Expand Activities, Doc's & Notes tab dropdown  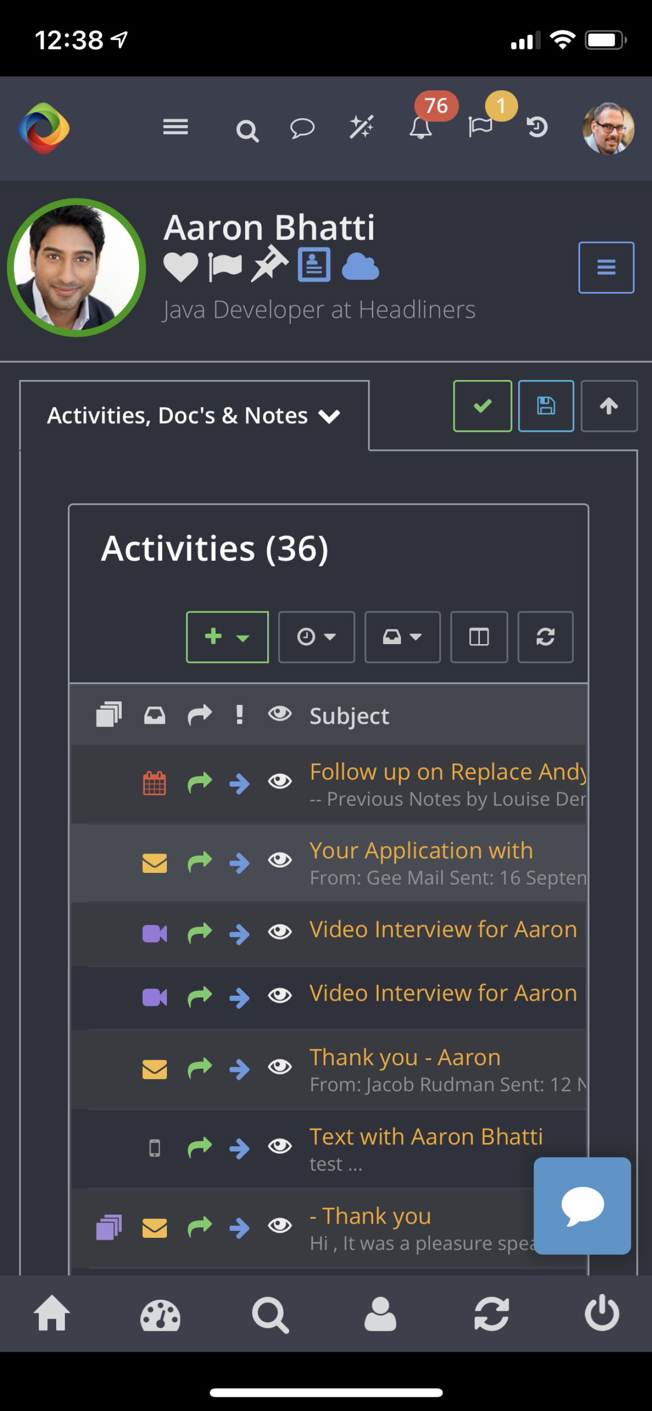[194, 416]
